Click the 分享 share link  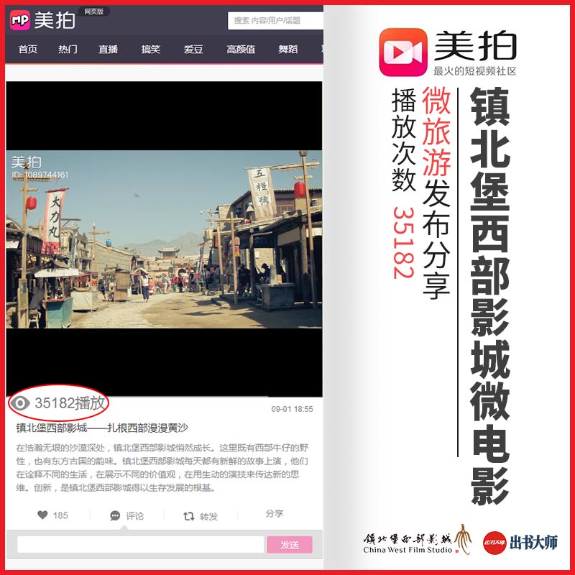point(275,514)
